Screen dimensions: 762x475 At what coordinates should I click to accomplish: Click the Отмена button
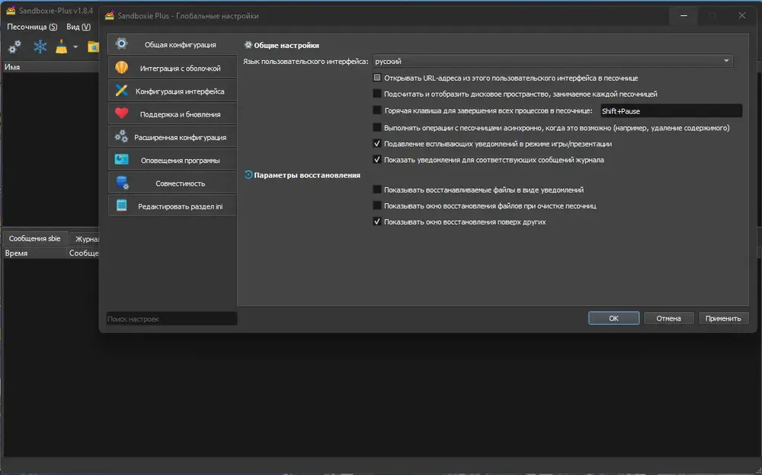[669, 318]
